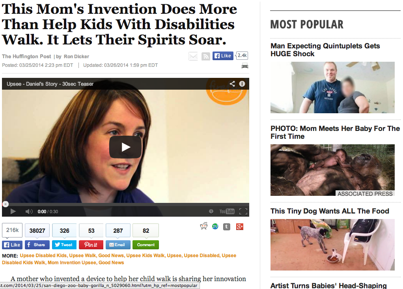Click Watch Later clock icon
Screen dimensions: 403x289
(211, 212)
